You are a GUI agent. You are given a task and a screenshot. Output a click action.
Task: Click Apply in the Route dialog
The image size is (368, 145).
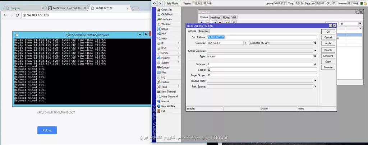pyautogui.click(x=328, y=43)
